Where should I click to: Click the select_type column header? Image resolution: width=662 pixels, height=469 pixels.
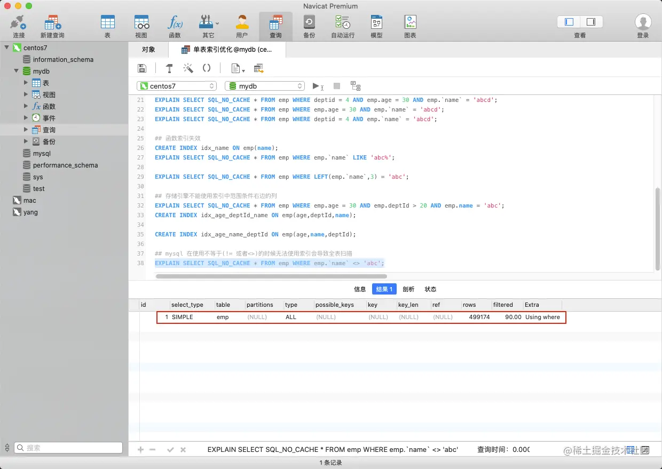pyautogui.click(x=191, y=305)
